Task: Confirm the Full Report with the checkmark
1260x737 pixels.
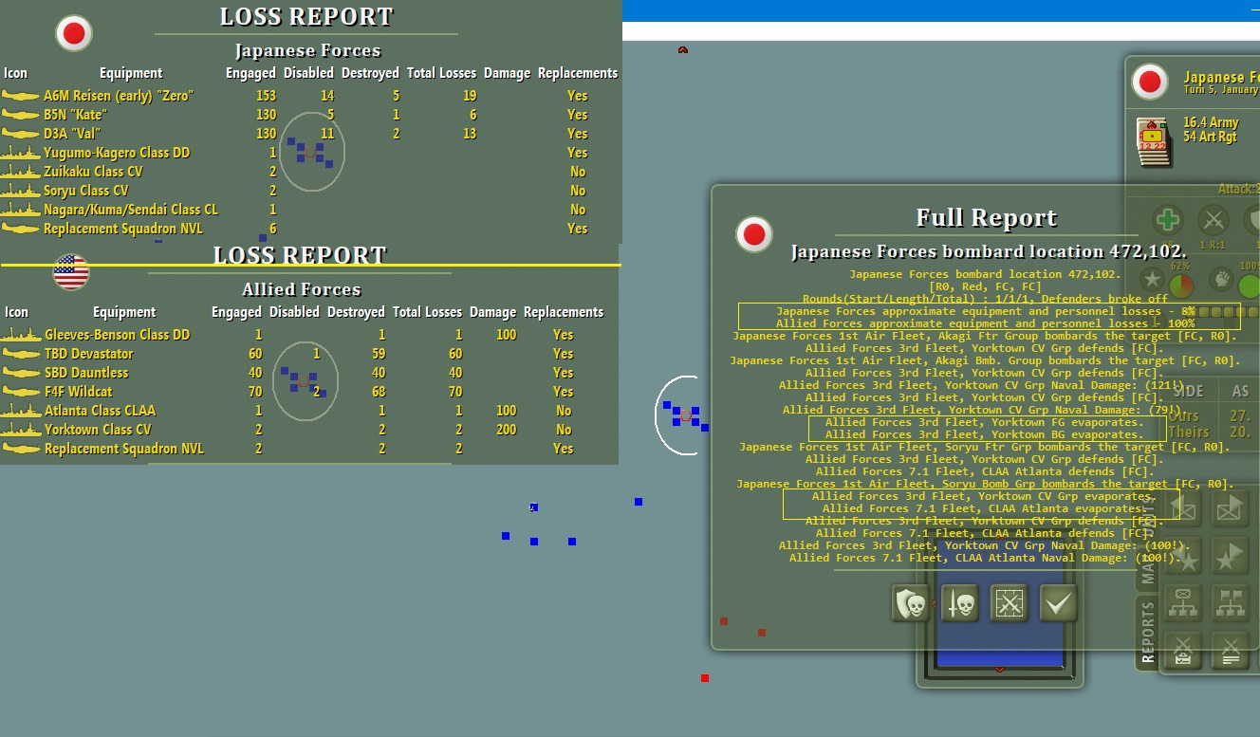Action: pyautogui.click(x=1059, y=603)
